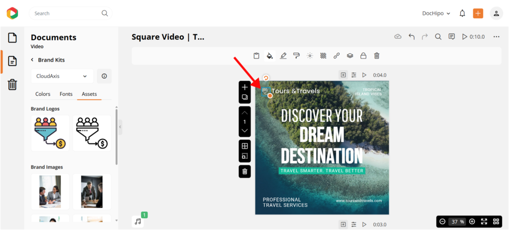Select the first brand image of two colleagues
This screenshot has height=230, width=509.
[x=50, y=191]
